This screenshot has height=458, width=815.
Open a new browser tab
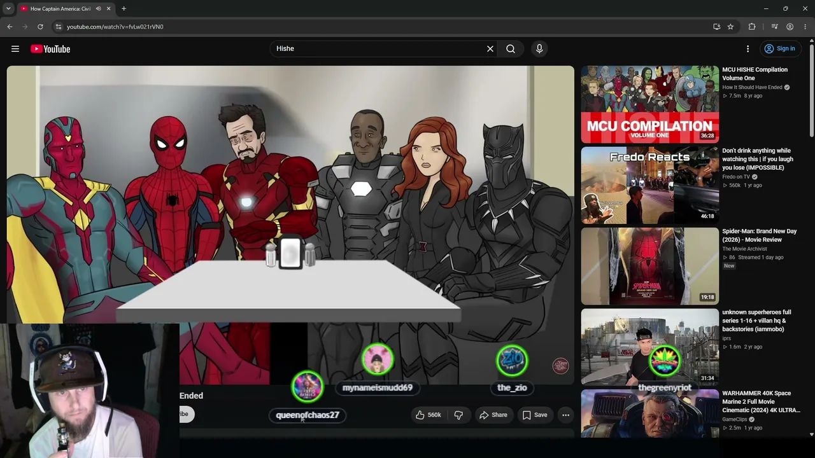(124, 9)
